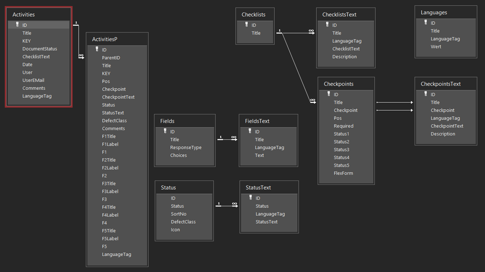Click the Icon field in Status table

click(x=175, y=230)
